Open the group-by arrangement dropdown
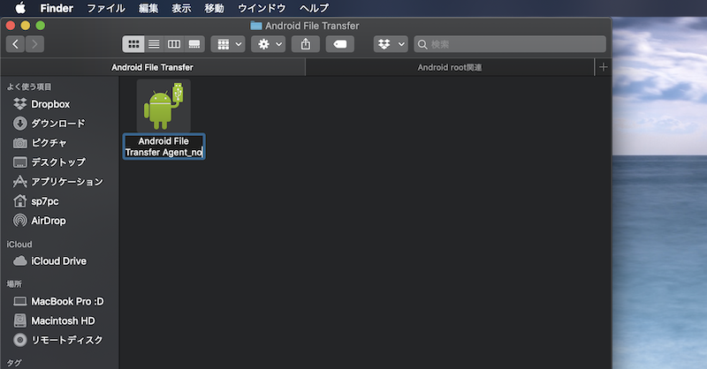 227,43
